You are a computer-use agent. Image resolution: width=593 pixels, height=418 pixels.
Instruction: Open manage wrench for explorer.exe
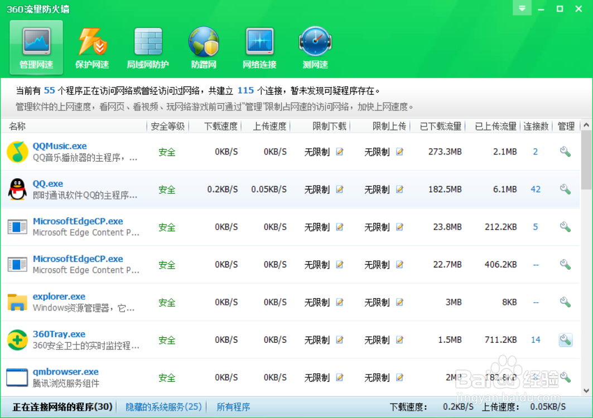566,302
